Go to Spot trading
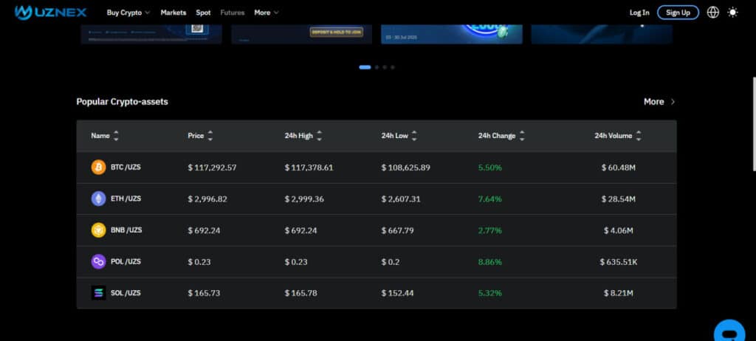 203,13
